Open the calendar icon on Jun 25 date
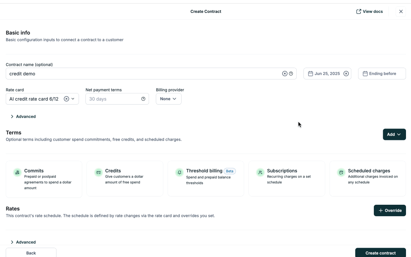Image resolution: width=411 pixels, height=257 pixels. (310, 73)
